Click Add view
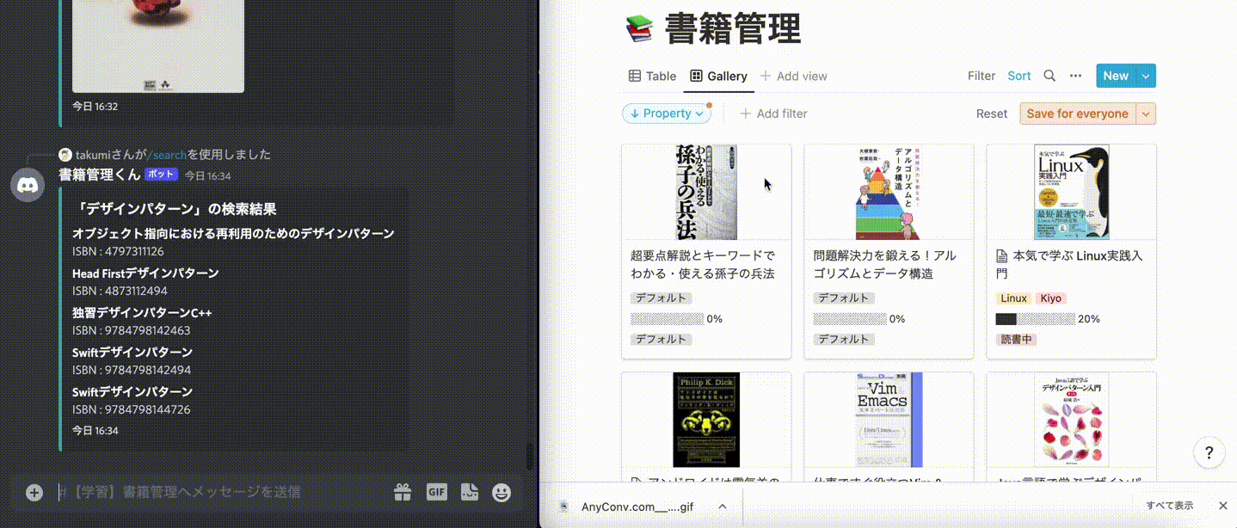The image size is (1237, 528). click(x=793, y=76)
